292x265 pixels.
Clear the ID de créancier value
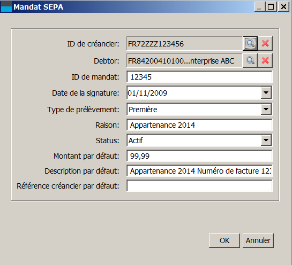pos(265,43)
